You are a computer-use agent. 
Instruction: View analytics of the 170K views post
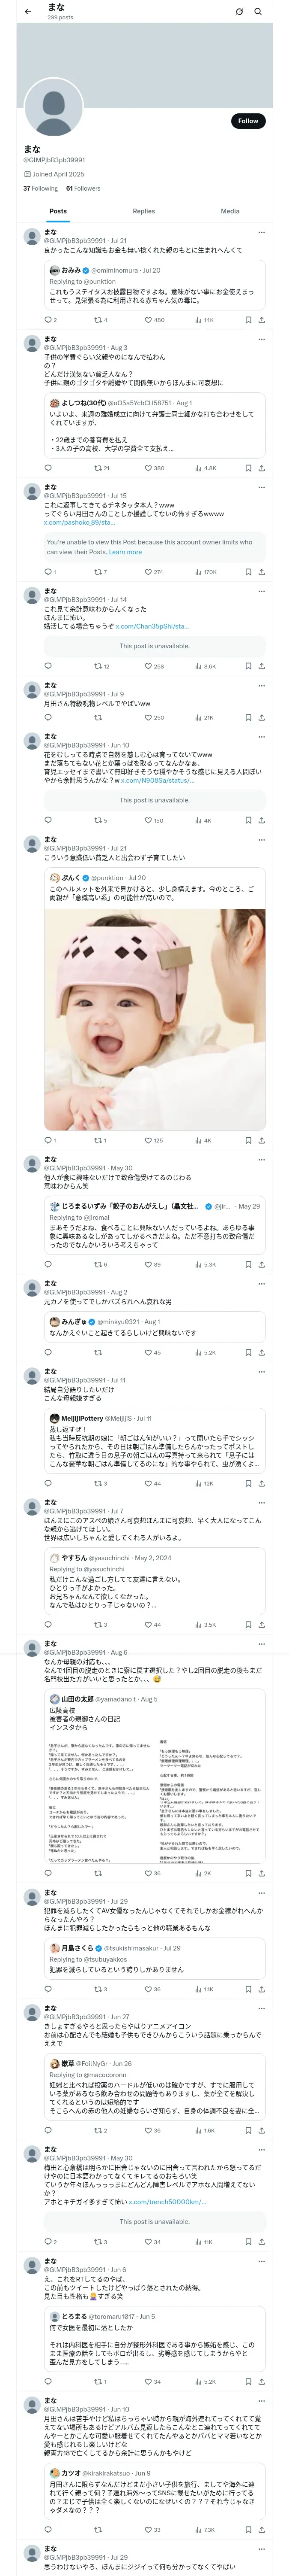[204, 572]
